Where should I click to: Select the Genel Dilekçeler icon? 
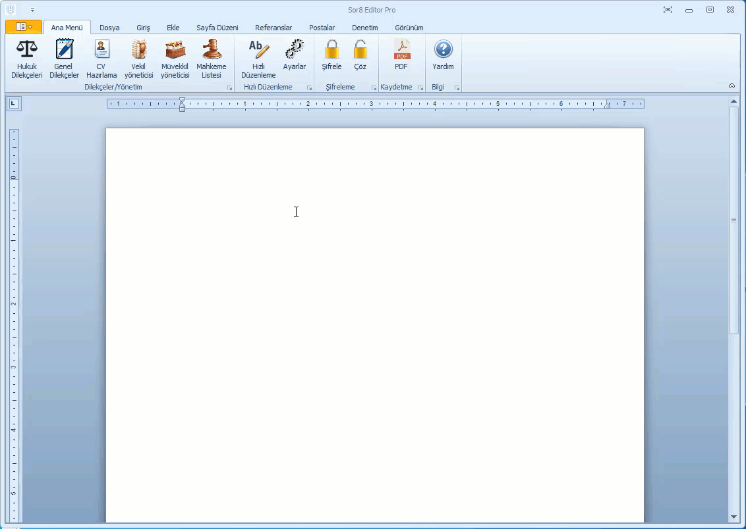[64, 58]
